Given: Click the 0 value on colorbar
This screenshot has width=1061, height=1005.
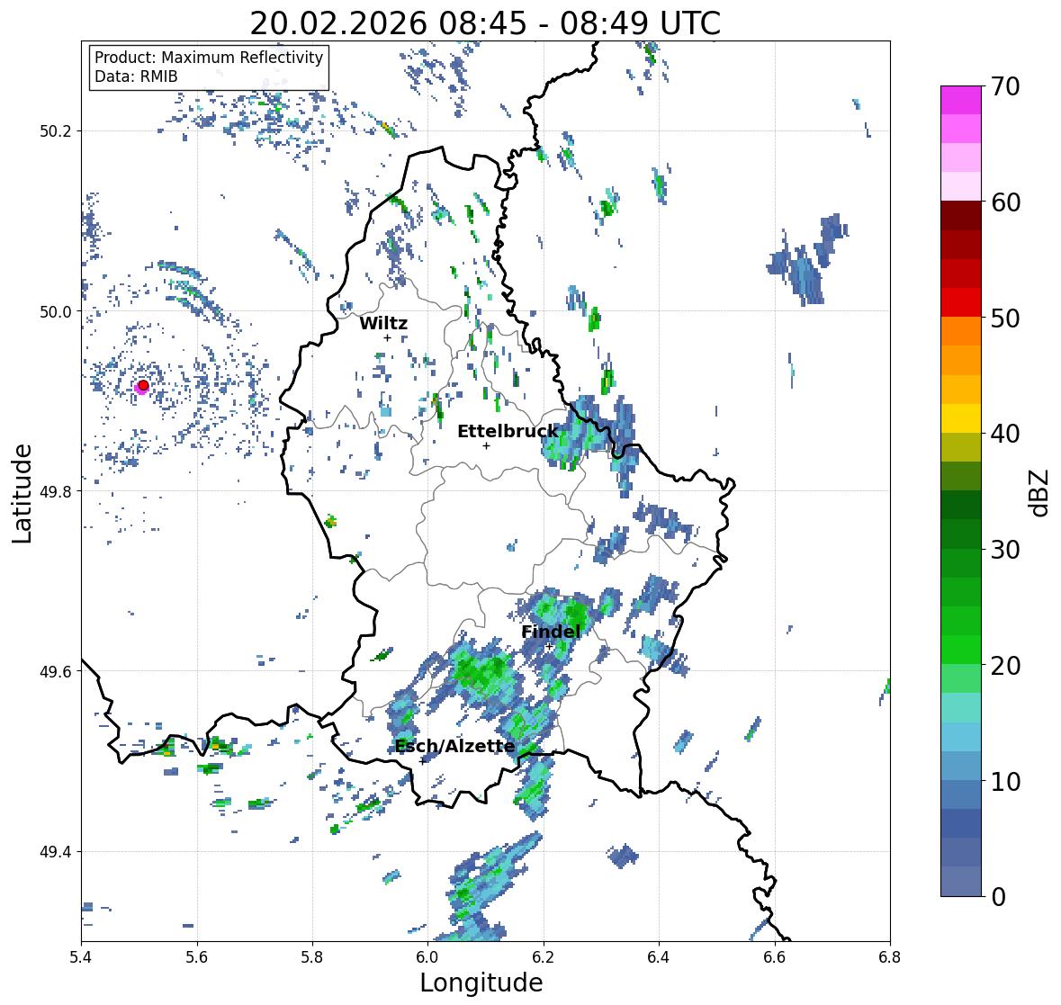Looking at the screenshot, I should point(998,897).
